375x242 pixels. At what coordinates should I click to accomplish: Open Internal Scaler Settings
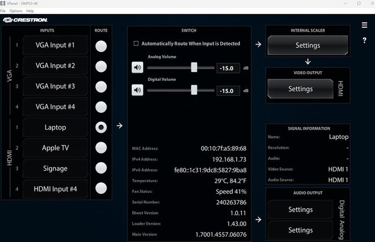[308, 45]
